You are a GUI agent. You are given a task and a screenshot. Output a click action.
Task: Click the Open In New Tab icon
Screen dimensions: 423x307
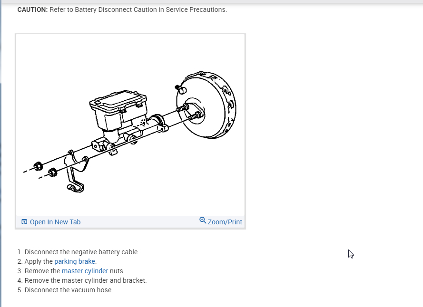coord(24,221)
